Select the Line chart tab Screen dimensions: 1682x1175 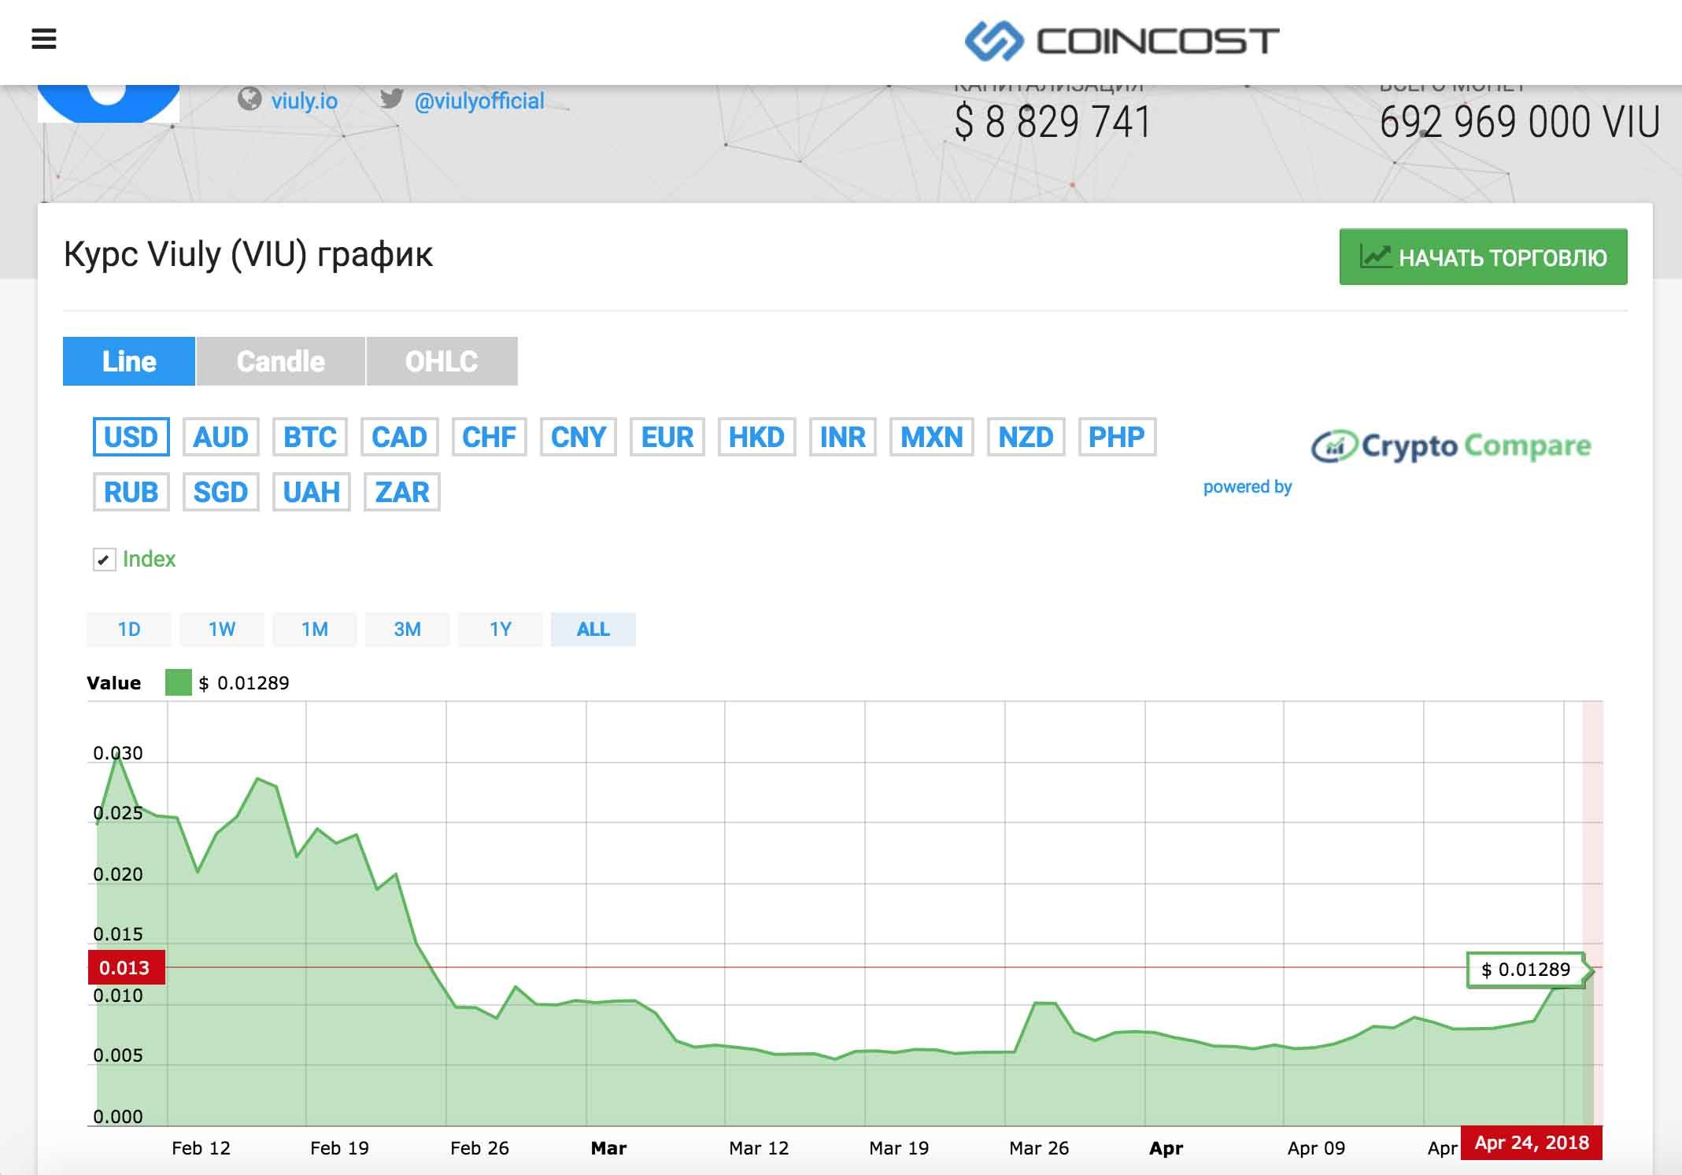129,361
